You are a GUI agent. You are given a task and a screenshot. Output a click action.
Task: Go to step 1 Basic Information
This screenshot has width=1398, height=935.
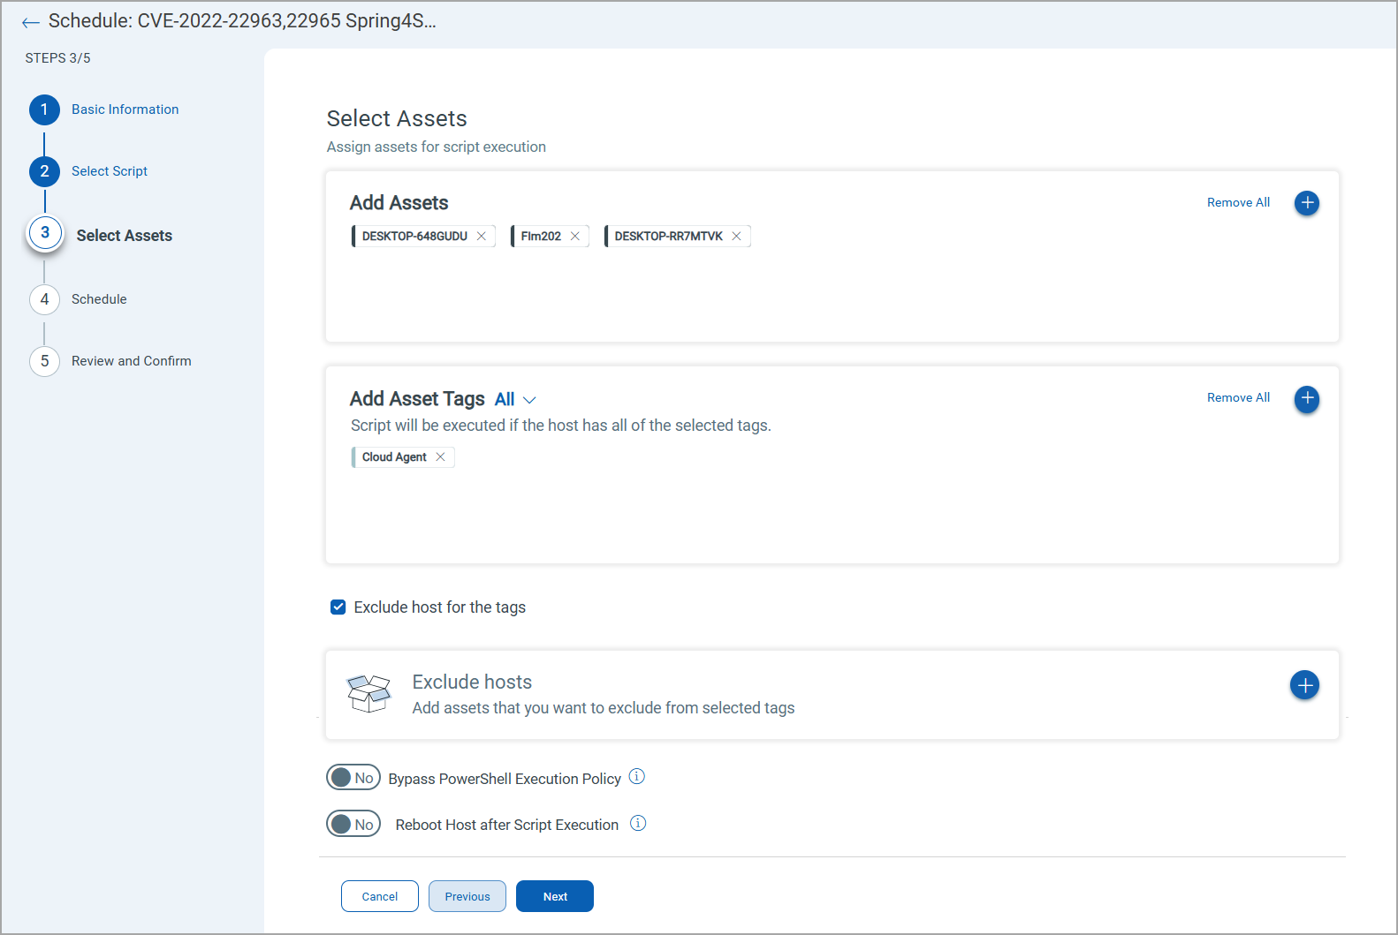[x=125, y=109]
